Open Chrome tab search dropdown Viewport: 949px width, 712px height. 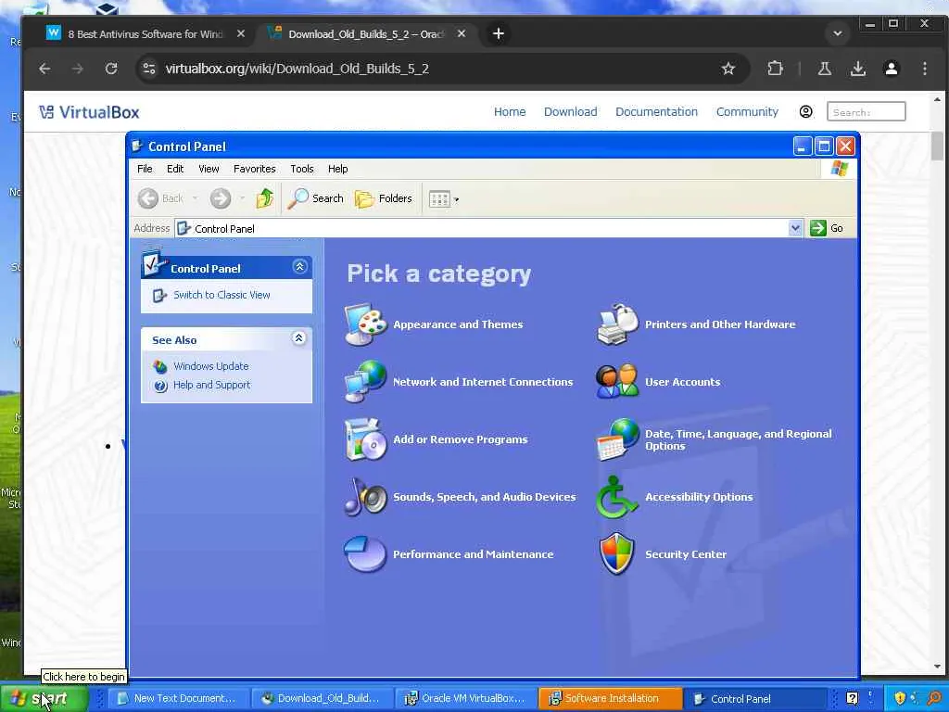tap(838, 34)
